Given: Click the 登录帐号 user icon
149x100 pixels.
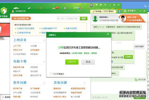Looking at the screenshot, I should 125,11.
